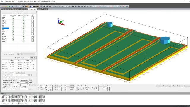Screen dimensions: 190x107
Task: Click the blue Save As floppy icon
Action: point(12,7)
